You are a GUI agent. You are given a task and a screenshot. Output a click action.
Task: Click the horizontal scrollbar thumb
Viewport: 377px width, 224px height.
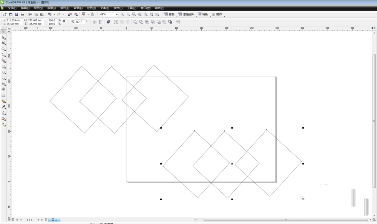pyautogui.click(x=285, y=219)
